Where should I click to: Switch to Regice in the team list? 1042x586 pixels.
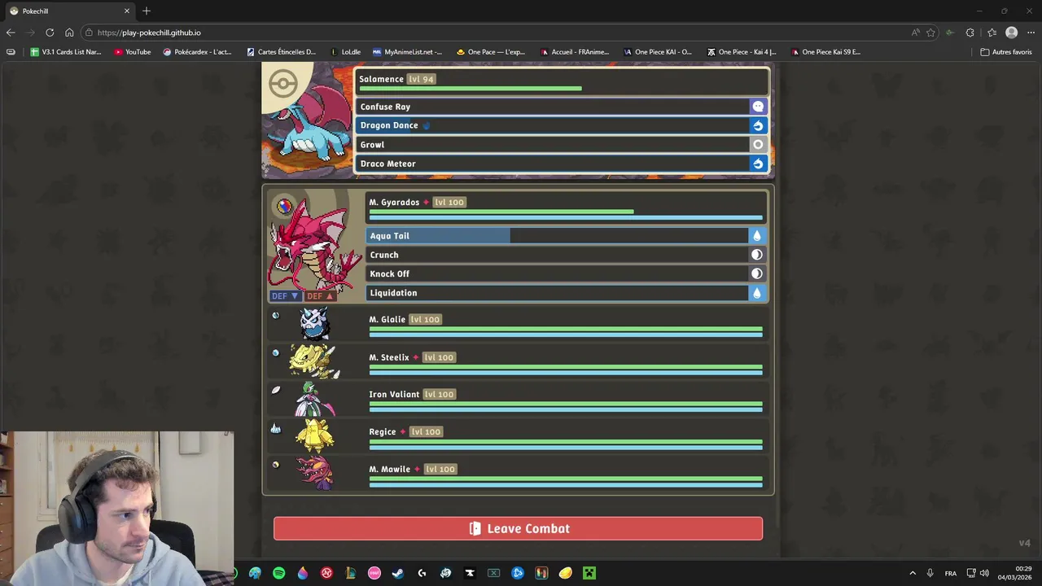pos(518,436)
